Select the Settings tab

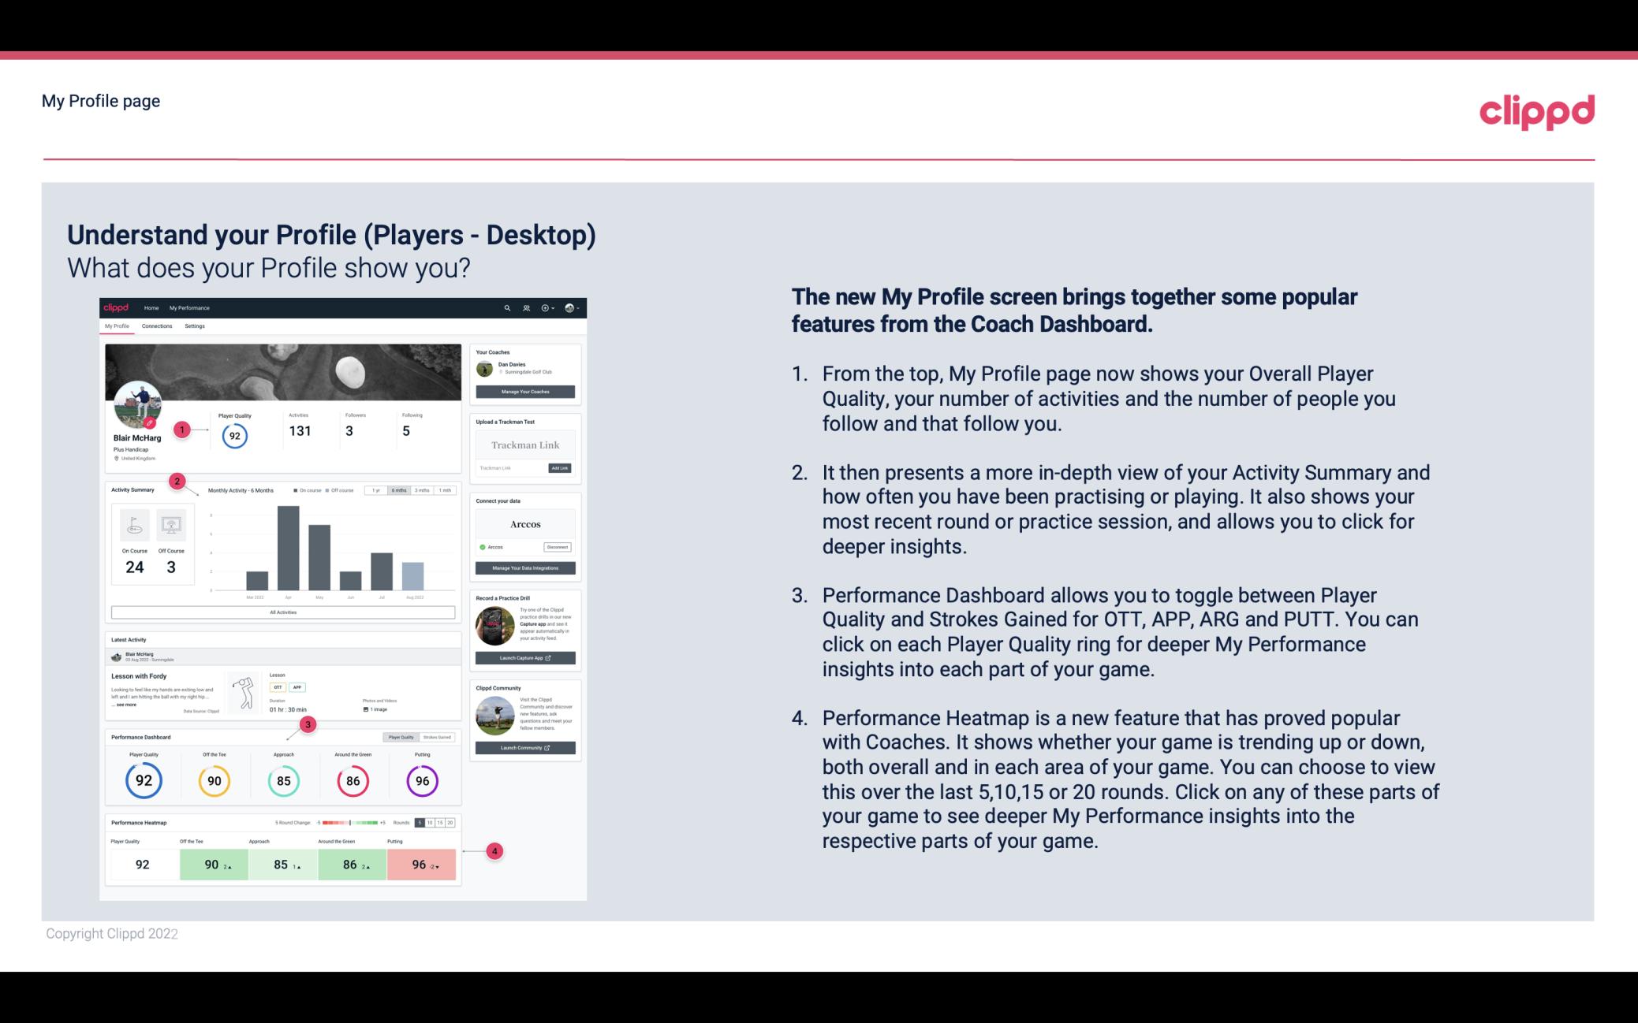(195, 326)
